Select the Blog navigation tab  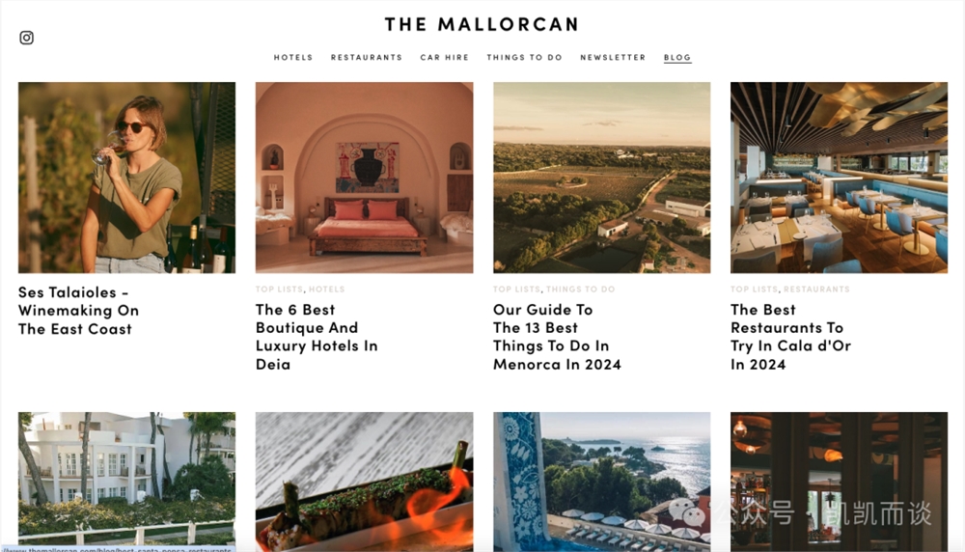click(677, 57)
